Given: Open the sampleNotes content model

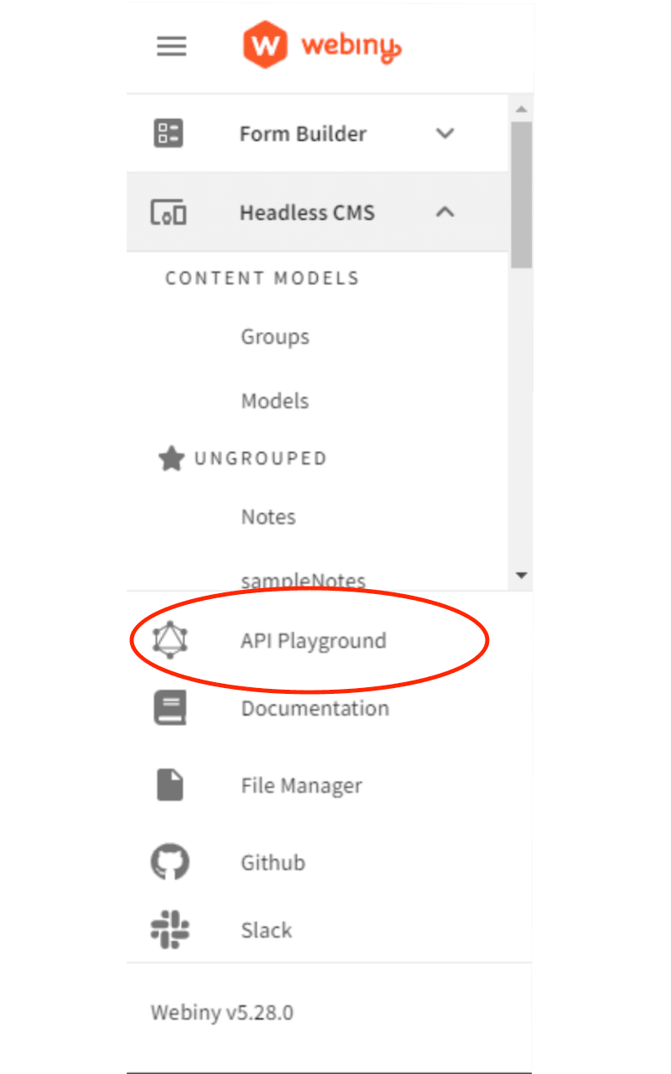Looking at the screenshot, I should pyautogui.click(x=303, y=579).
